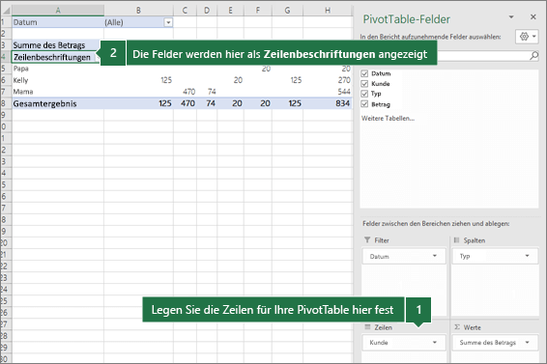Toggle the Betrag field checkbox
The height and width of the screenshot is (364, 547).
tap(364, 104)
